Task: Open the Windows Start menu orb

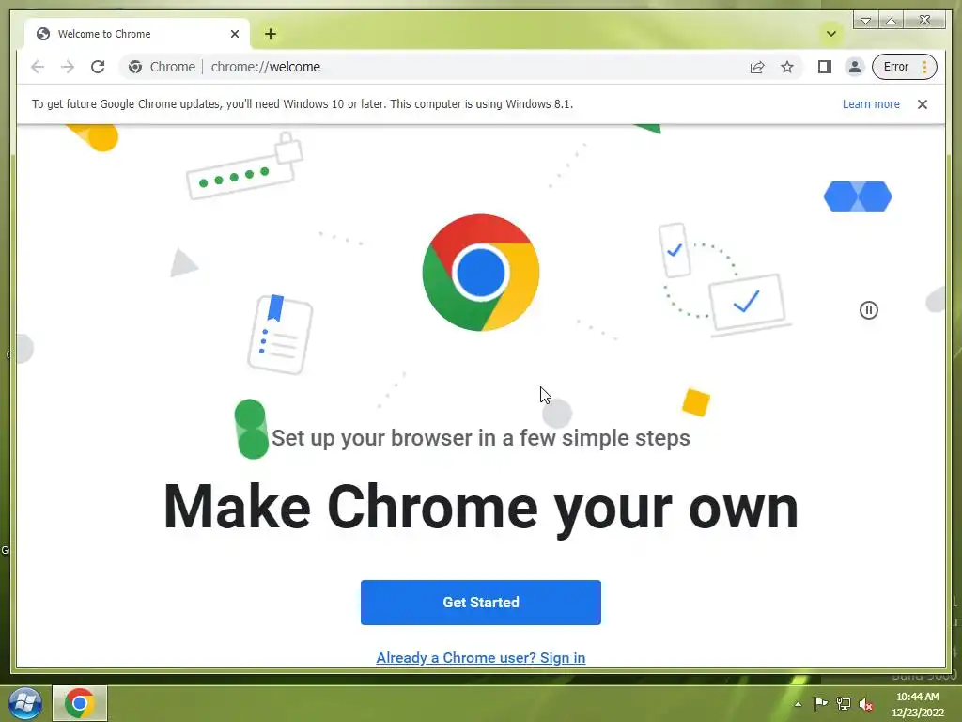Action: pos(24,703)
